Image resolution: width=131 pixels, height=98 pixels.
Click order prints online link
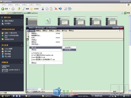point(9,21)
